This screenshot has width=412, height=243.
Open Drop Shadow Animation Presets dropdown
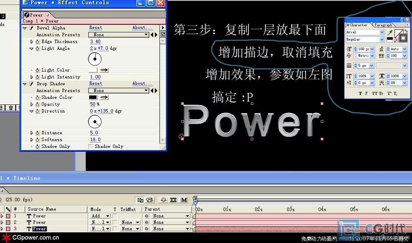119,91
